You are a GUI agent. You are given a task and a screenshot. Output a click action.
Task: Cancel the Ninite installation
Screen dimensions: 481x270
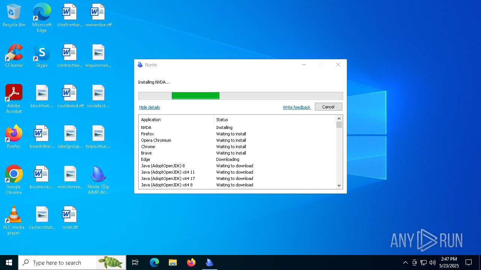point(328,107)
